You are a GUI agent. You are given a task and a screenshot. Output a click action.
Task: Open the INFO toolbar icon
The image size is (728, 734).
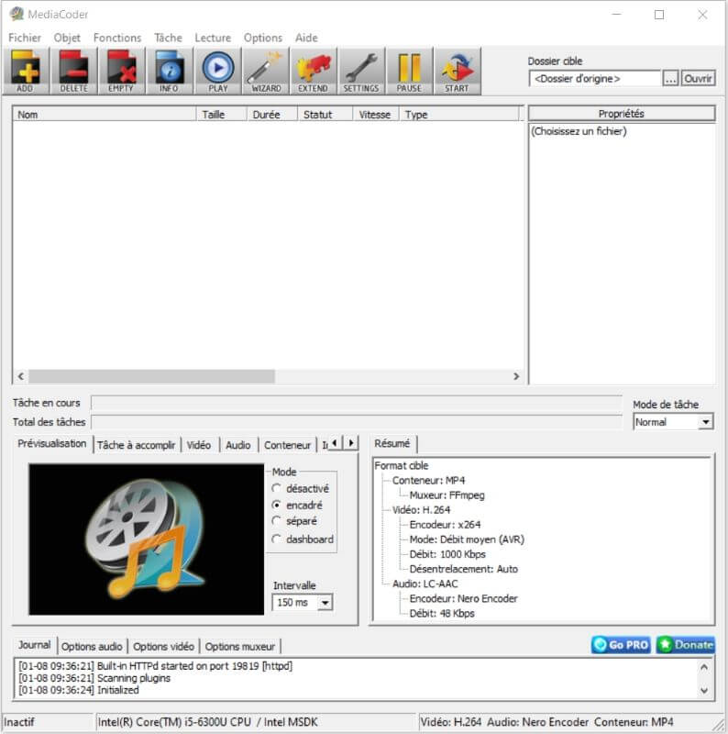pos(170,72)
